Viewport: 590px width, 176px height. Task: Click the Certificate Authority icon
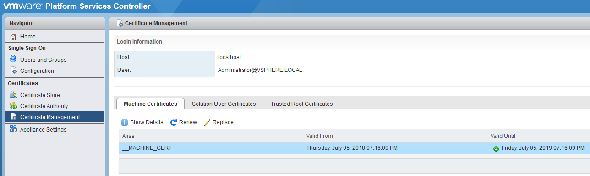point(13,106)
